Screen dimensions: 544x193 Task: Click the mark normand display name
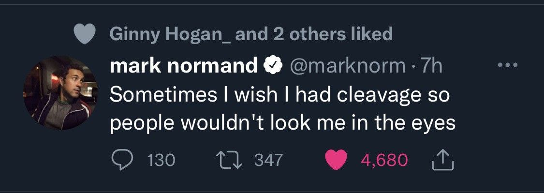184,65
